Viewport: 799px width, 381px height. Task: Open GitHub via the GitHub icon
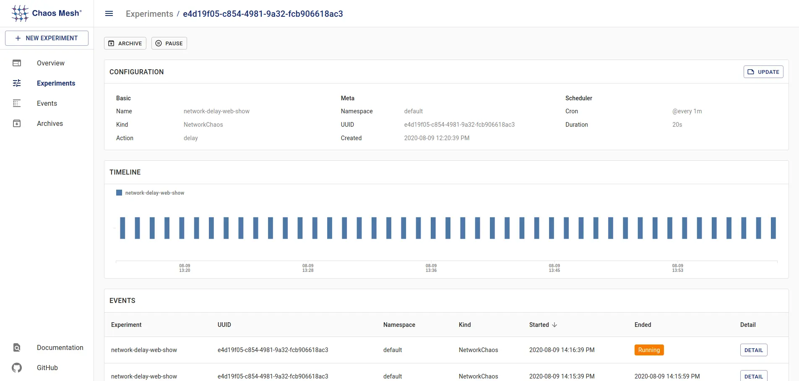16,368
